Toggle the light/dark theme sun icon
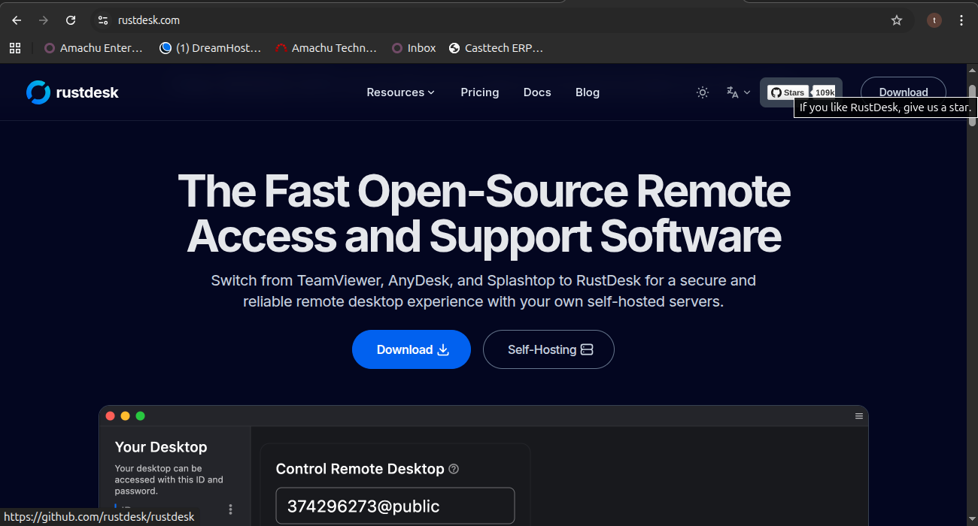 pos(703,92)
